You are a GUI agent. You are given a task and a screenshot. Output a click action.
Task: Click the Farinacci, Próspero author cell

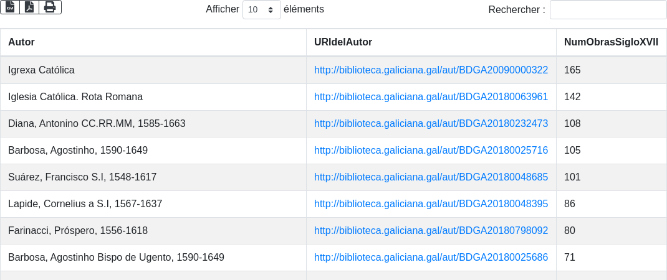[x=78, y=231]
